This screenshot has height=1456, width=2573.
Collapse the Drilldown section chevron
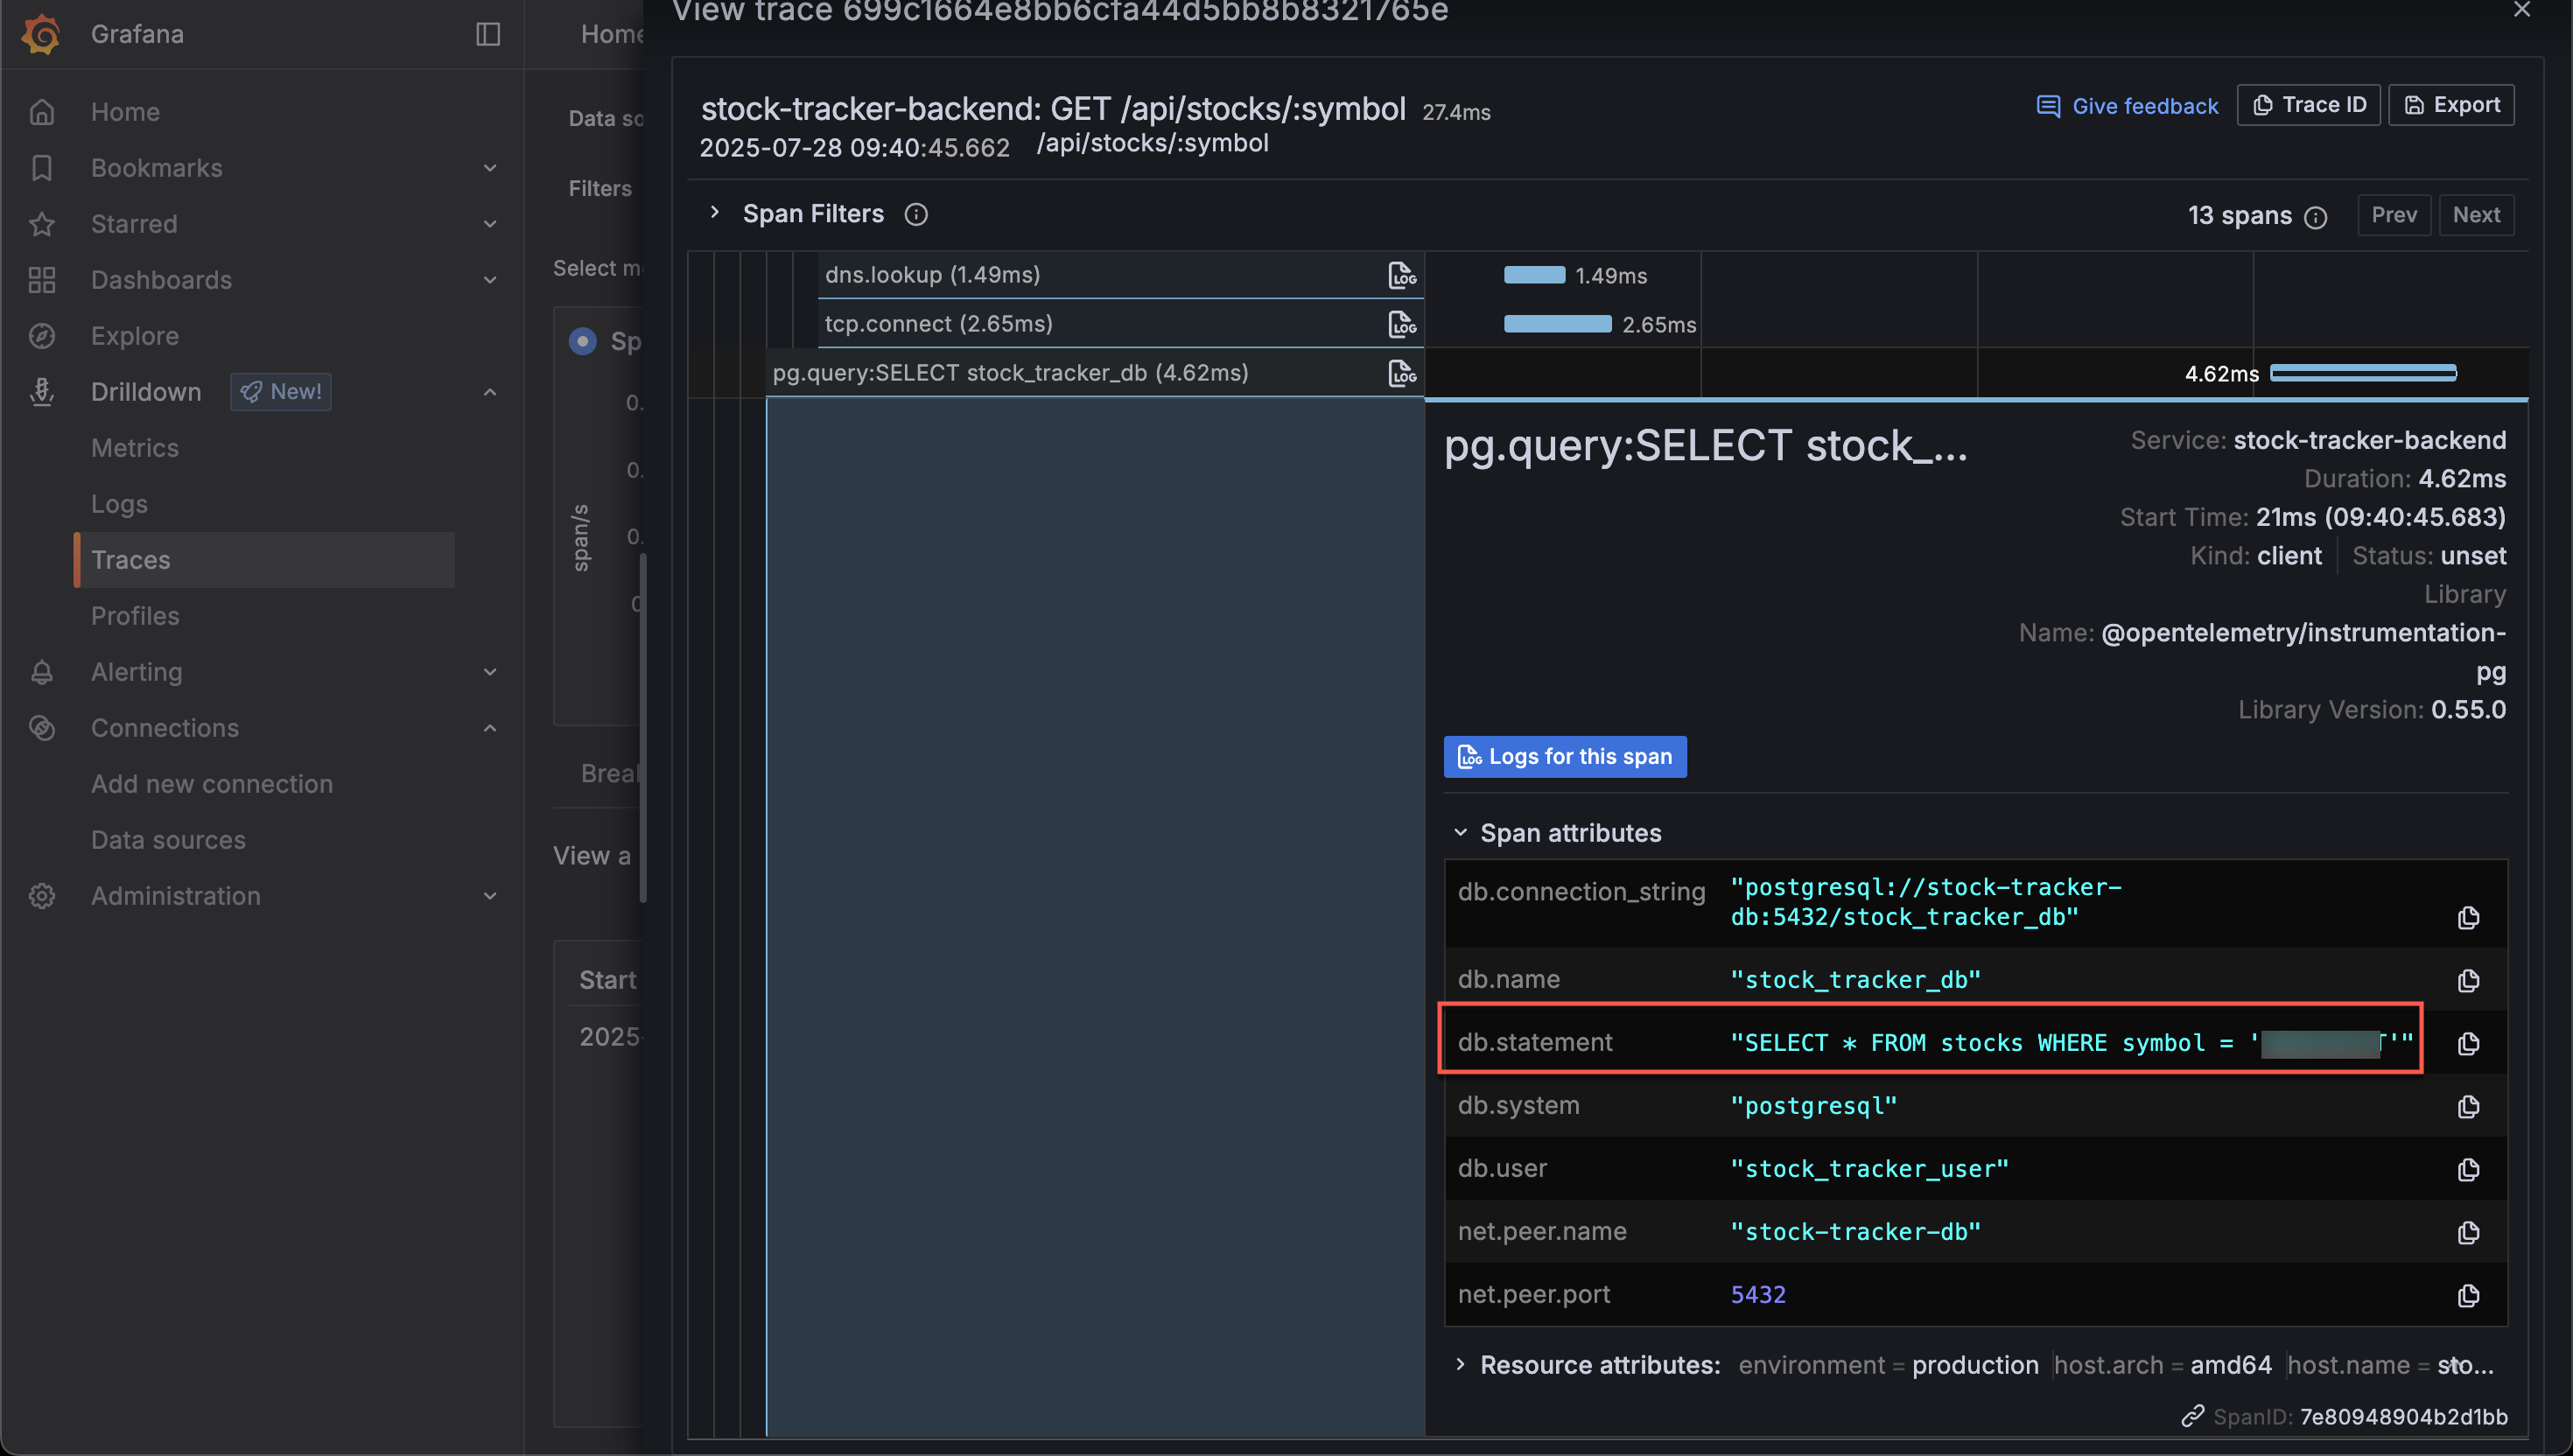tap(490, 392)
